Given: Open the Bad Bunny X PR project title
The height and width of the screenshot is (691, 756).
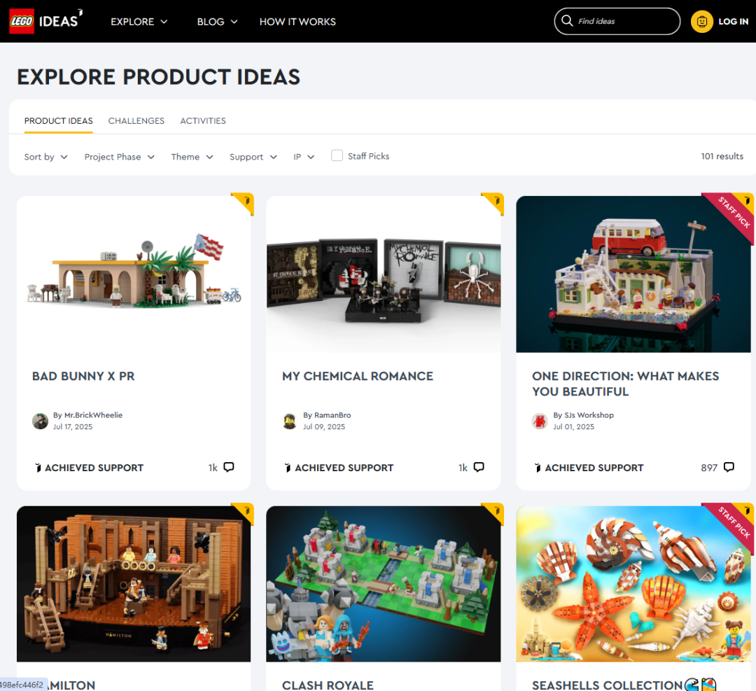Looking at the screenshot, I should pyautogui.click(x=83, y=376).
